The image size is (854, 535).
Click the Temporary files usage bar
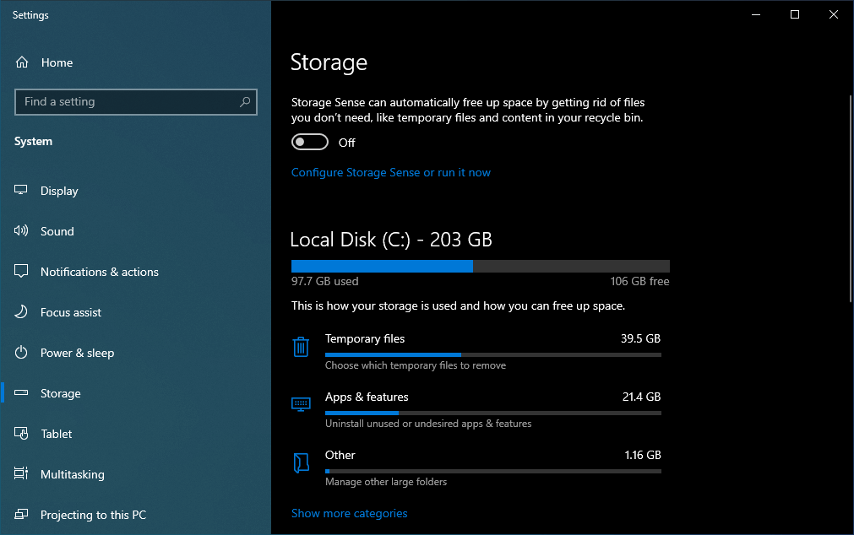493,355
